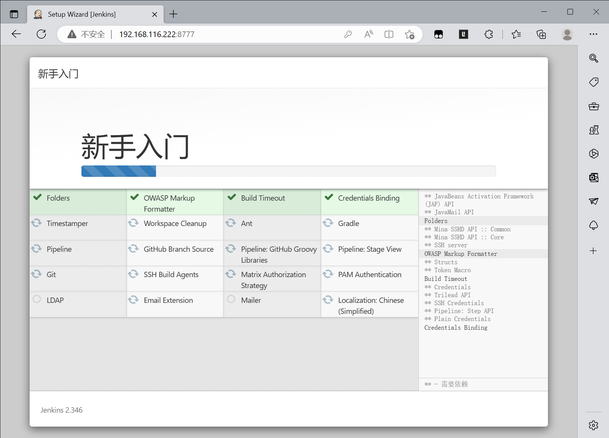
Task: Open the sidebar Tools briefcase icon
Action: pyautogui.click(x=593, y=106)
